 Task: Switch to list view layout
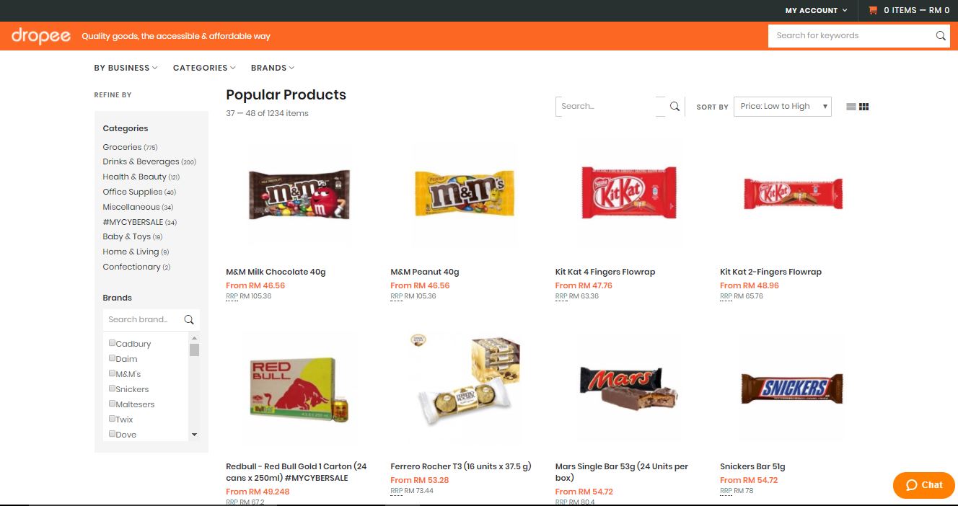click(x=851, y=106)
